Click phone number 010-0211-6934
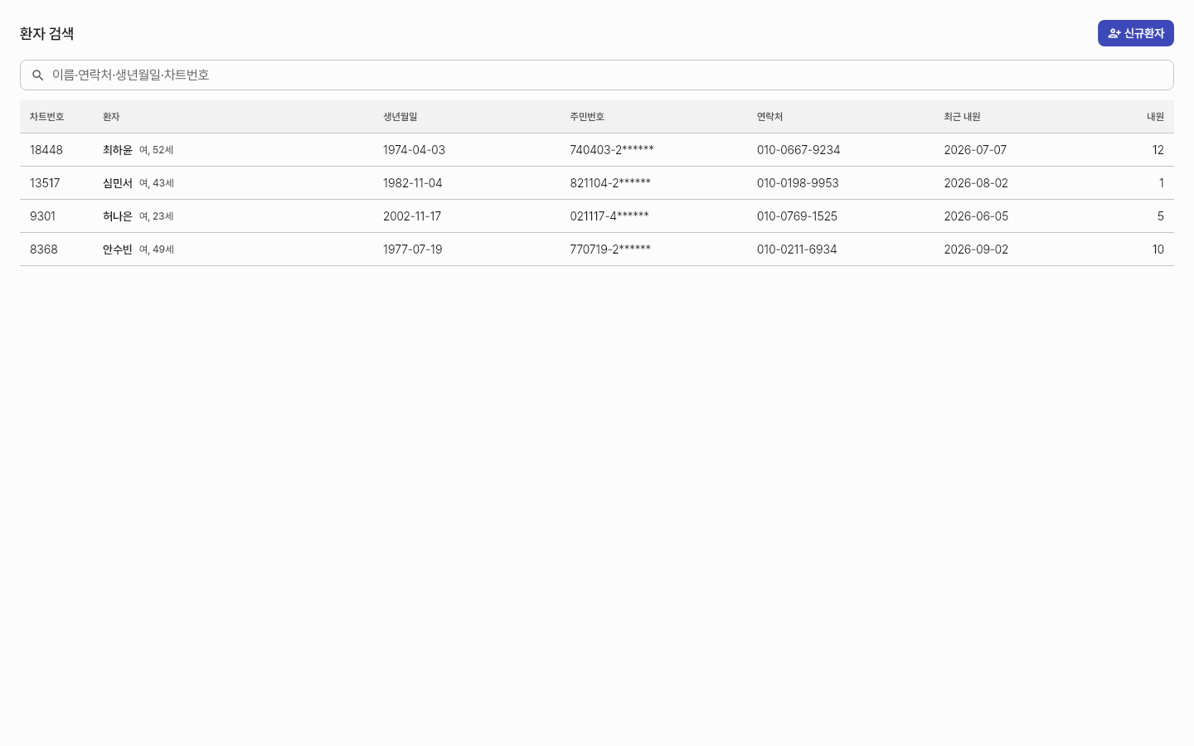Screen dimensions: 1194x746 tap(797, 249)
